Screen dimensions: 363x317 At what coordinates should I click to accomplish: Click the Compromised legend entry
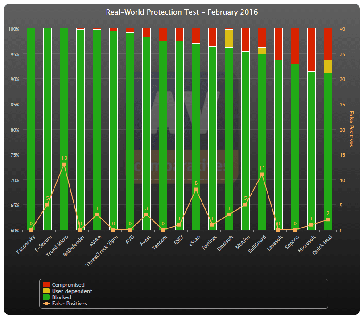(64, 284)
